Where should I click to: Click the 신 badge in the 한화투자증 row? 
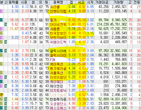click(x=1, y=99)
